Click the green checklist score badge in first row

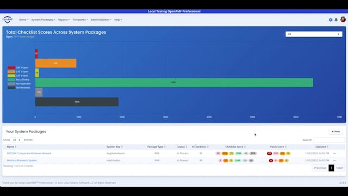[239, 154]
